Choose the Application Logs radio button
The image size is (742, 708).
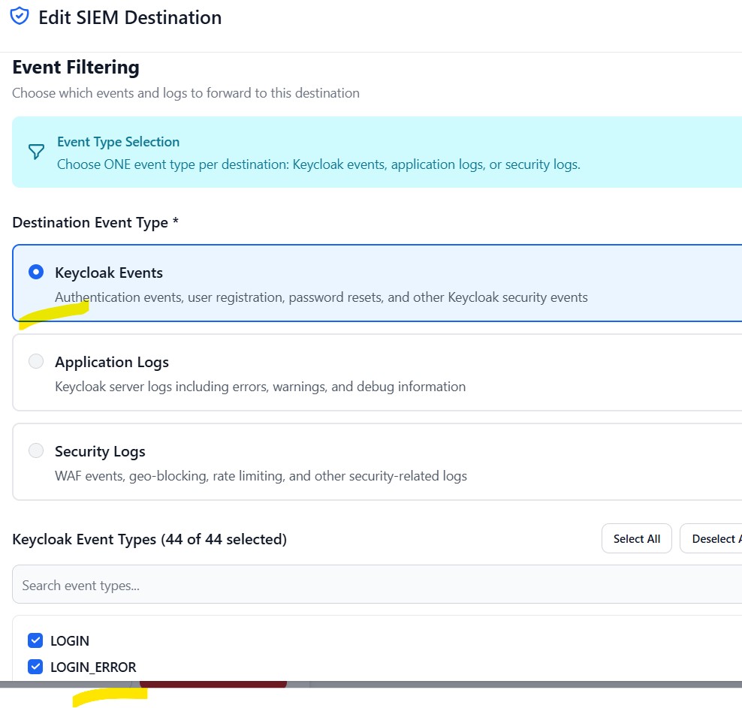pyautogui.click(x=35, y=361)
